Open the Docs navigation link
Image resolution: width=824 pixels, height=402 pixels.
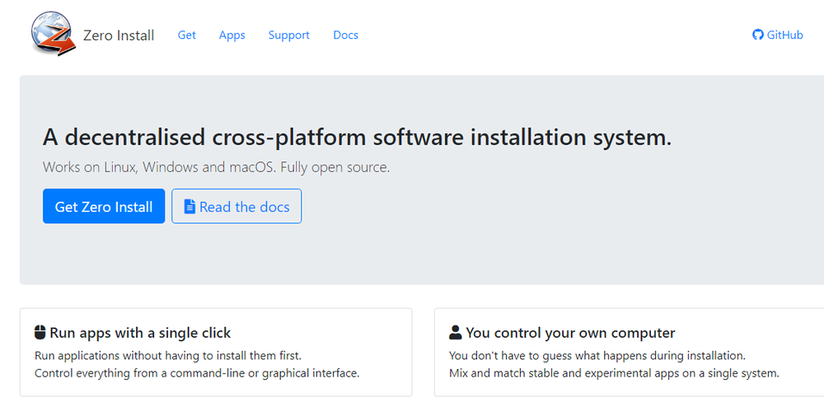346,35
